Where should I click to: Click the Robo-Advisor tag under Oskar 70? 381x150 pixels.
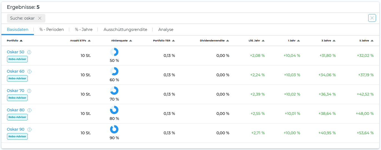pyautogui.click(x=17, y=98)
